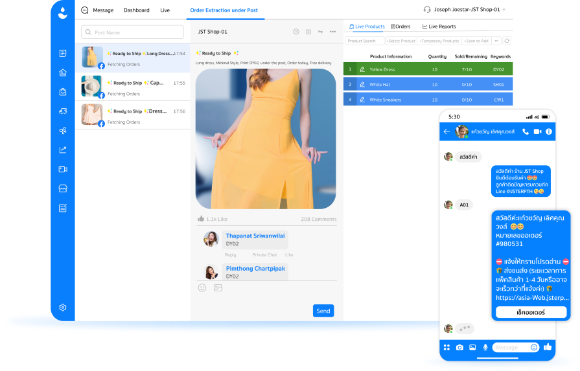This screenshot has height=371, width=580.
Task: Attach an image in the comment reply box
Action: 218,288
